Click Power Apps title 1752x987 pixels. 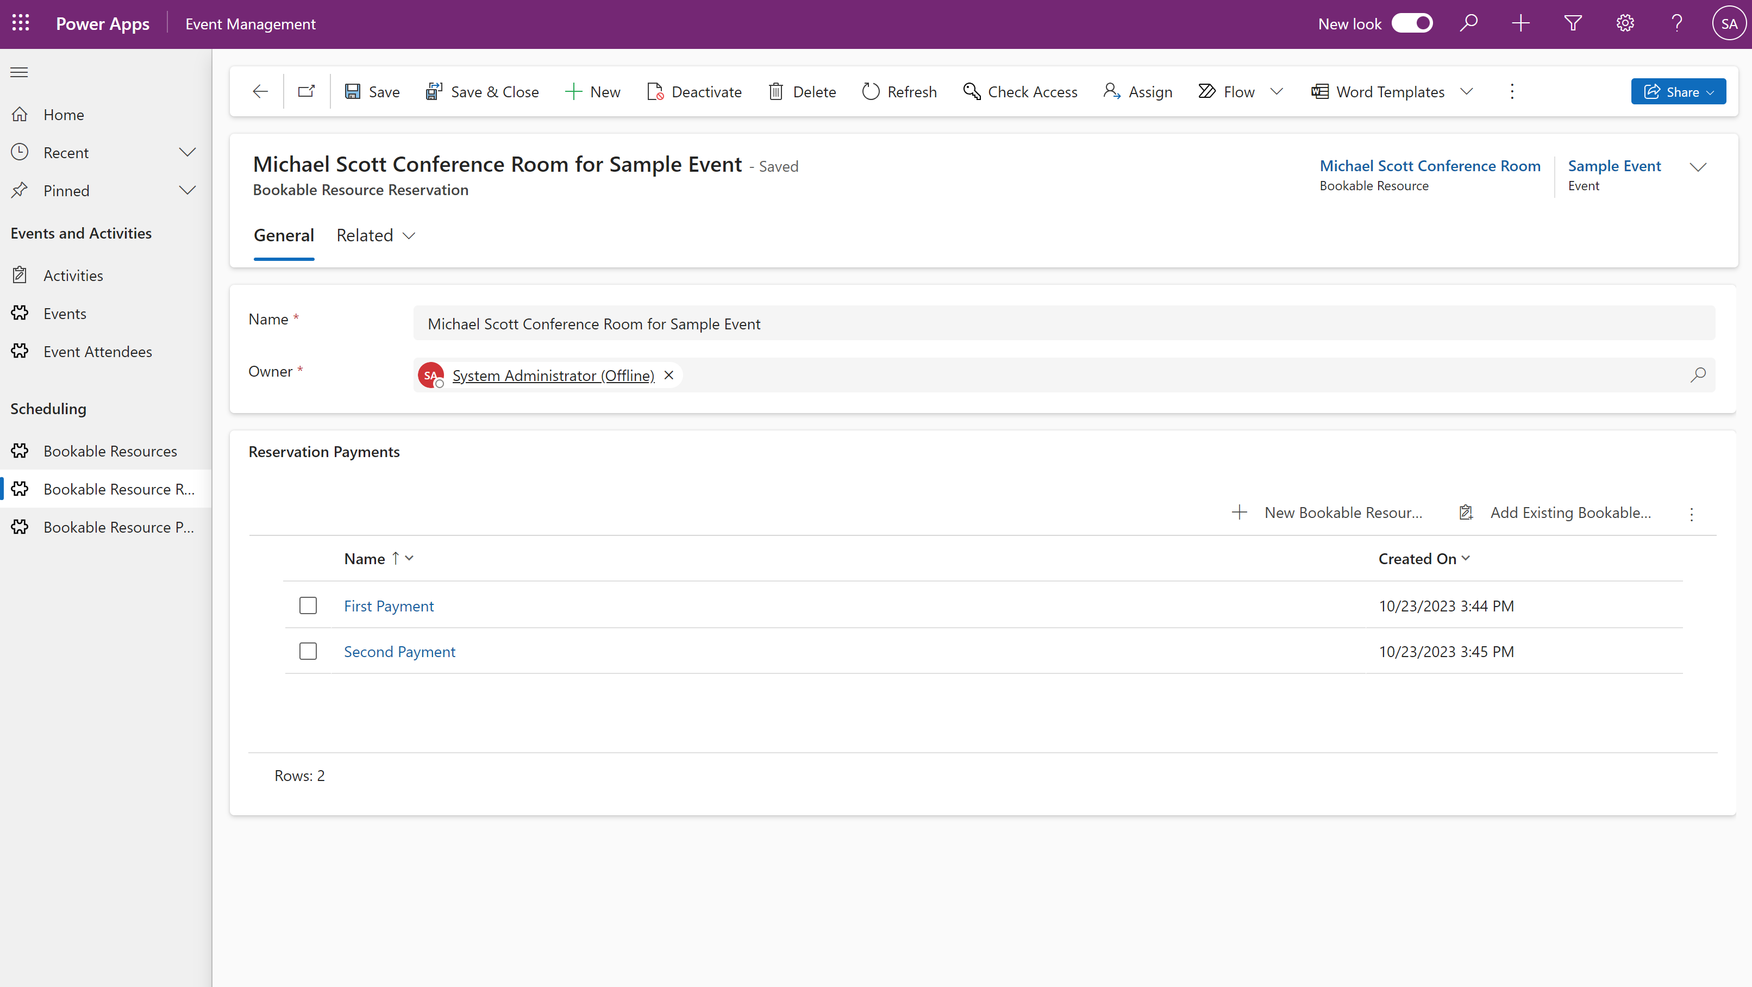pos(103,23)
